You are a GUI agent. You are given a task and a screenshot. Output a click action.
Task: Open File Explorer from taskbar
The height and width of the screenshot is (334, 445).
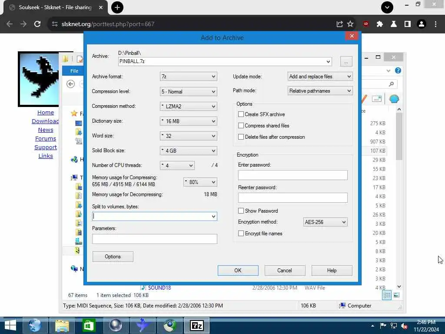(x=62, y=325)
